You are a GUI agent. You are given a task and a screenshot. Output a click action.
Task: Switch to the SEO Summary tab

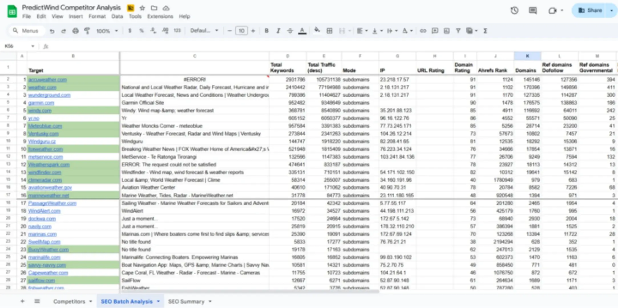(187, 301)
